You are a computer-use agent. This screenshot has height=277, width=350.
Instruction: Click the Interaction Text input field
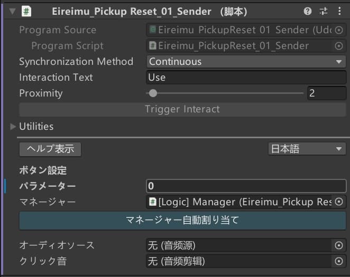coord(246,78)
